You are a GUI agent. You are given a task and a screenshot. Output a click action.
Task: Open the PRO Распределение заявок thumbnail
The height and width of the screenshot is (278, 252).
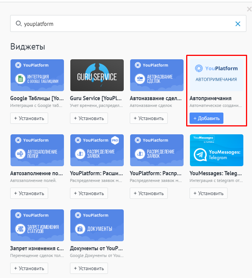click(x=97, y=150)
